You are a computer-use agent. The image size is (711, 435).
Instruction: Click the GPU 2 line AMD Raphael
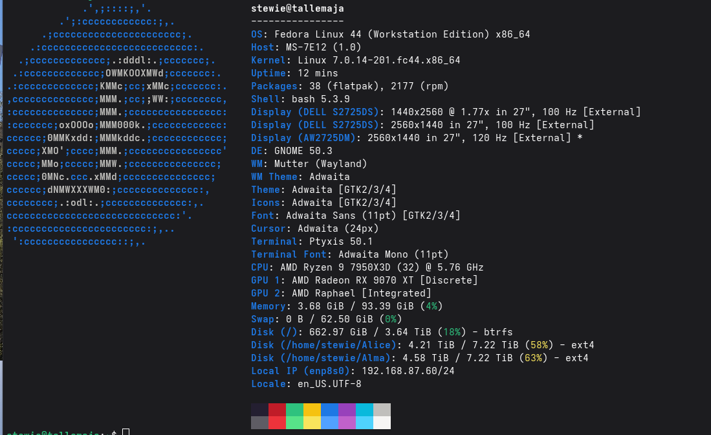click(x=341, y=293)
